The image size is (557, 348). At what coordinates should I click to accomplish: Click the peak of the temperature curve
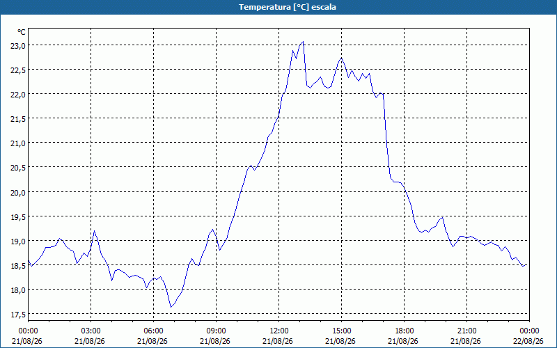tap(303, 42)
